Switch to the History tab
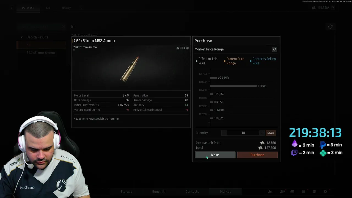The width and height of the screenshot is (352, 198). pyautogui.click(x=66, y=8)
